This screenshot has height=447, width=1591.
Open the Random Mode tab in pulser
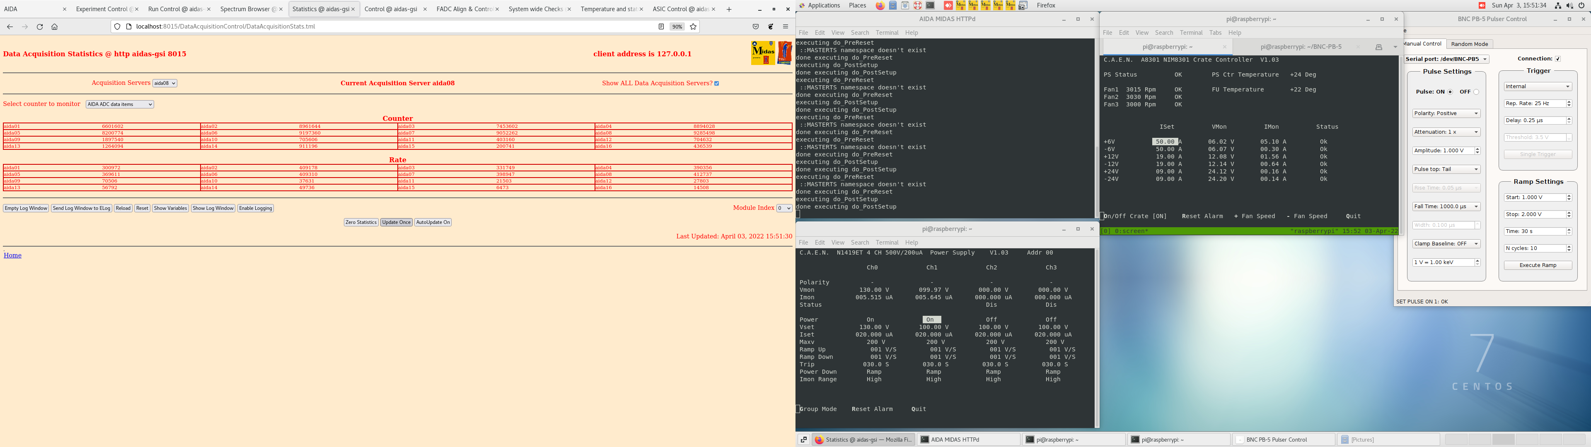(x=1469, y=44)
